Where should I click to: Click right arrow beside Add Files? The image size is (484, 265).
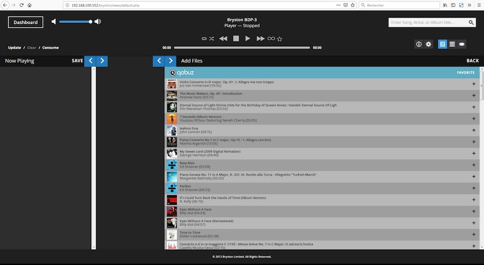point(171,61)
